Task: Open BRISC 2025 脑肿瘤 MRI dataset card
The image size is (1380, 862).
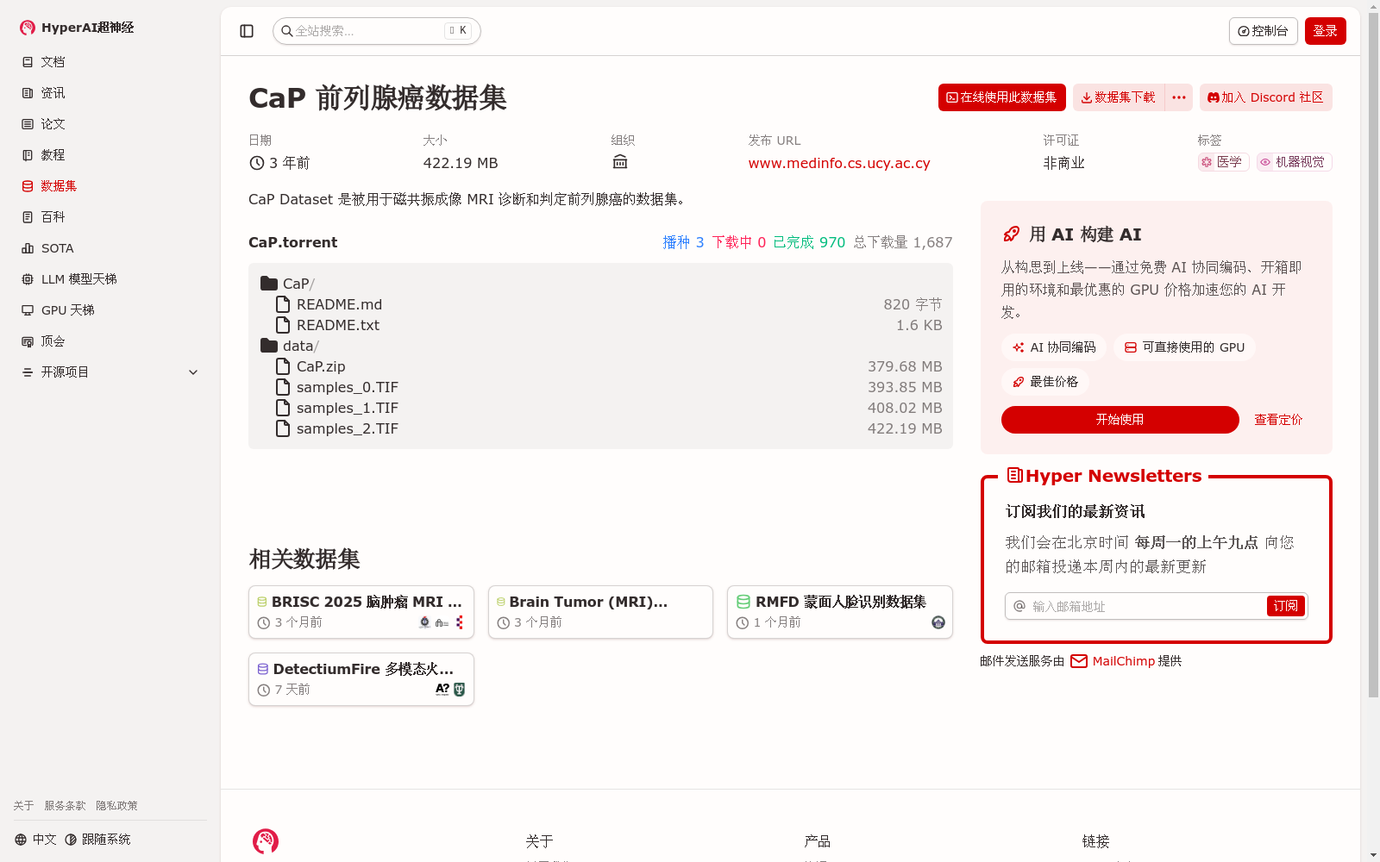Action: pos(361,612)
